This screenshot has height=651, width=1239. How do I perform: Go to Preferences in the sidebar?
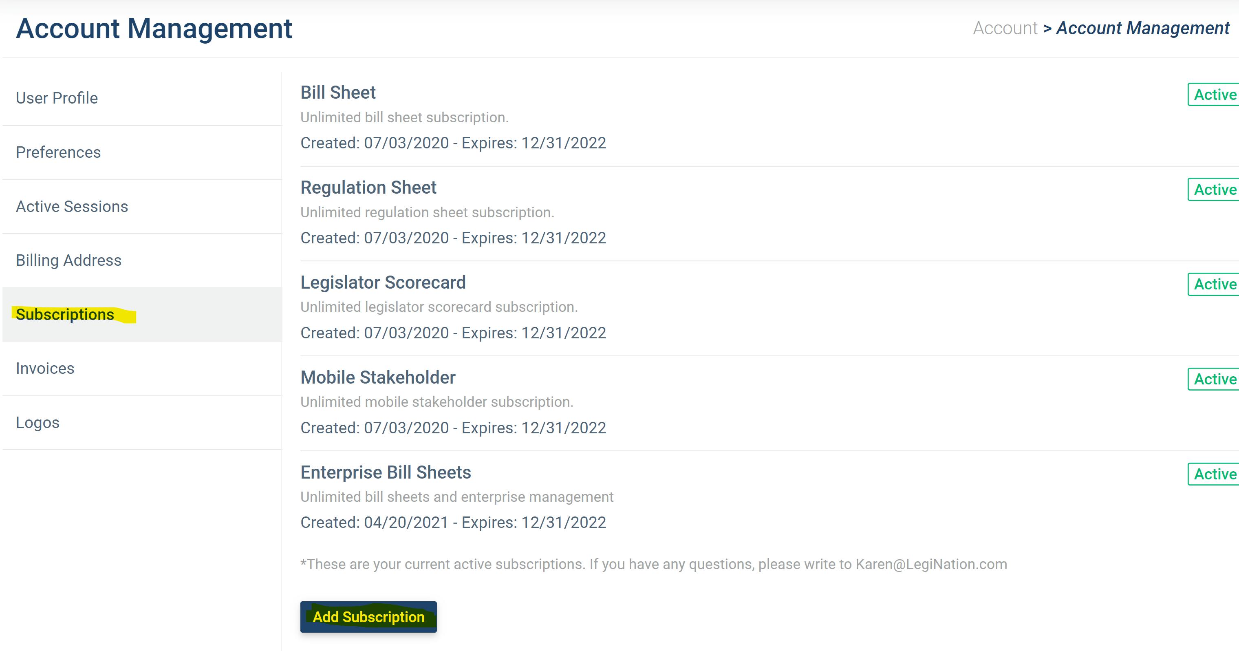coord(58,152)
